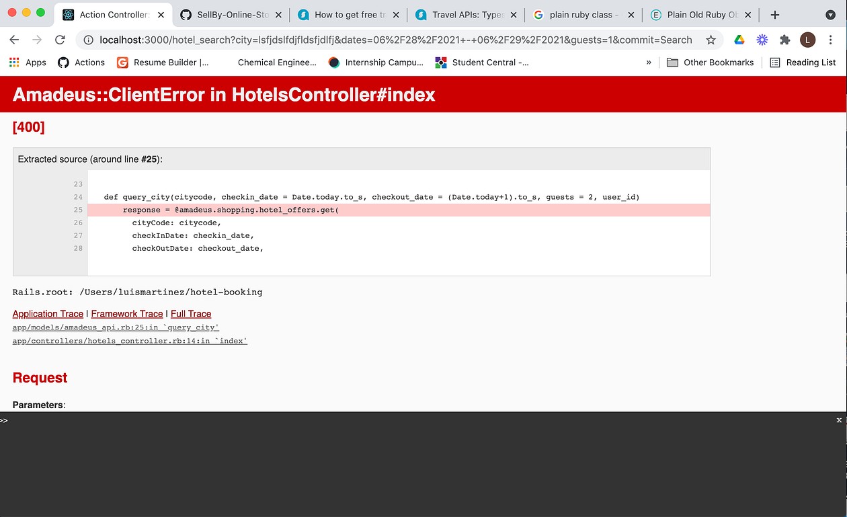Show the Application Trace
Image resolution: width=847 pixels, height=517 pixels.
tap(48, 313)
